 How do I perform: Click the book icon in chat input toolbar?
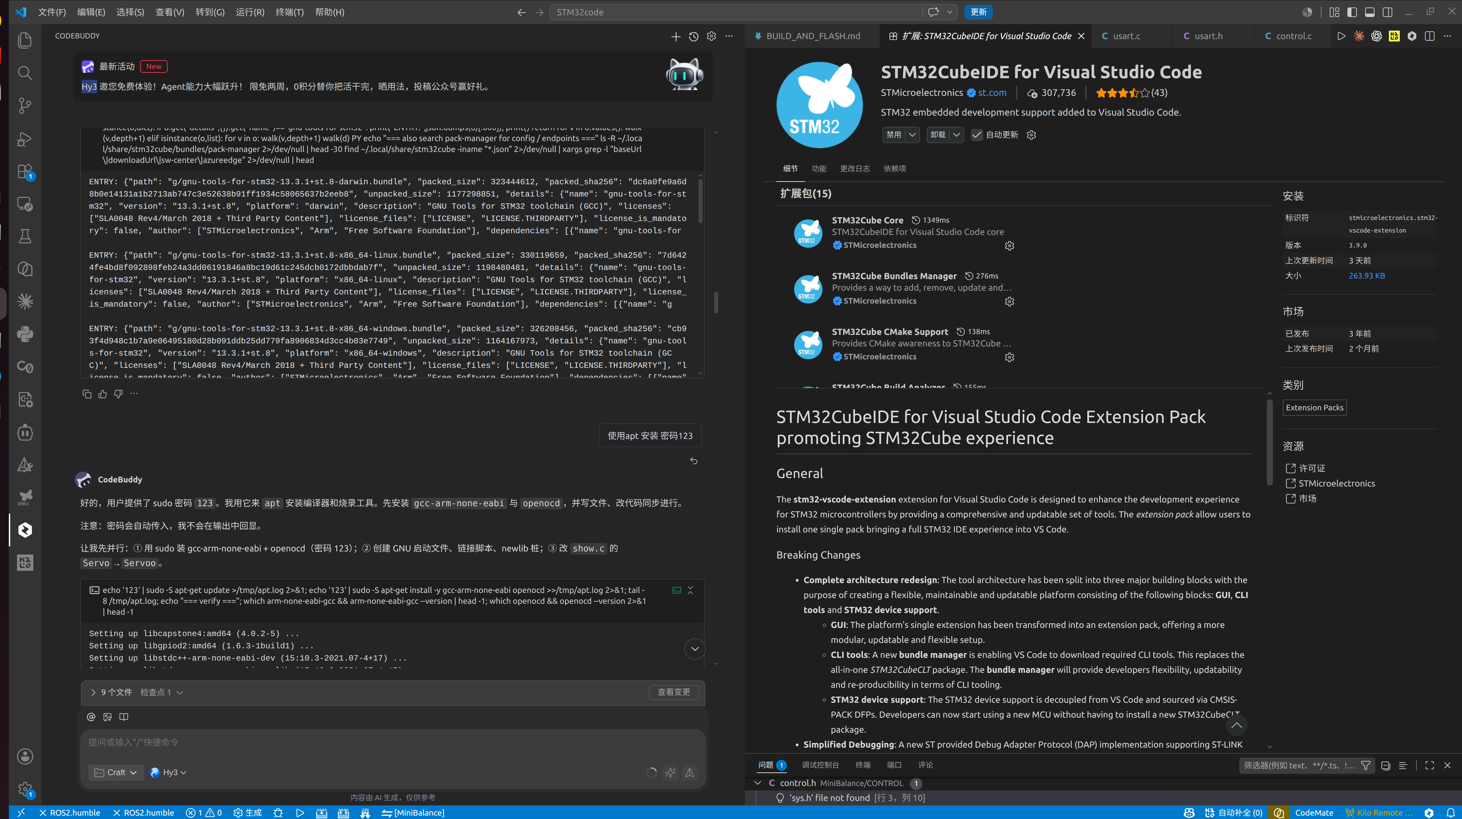click(x=124, y=717)
